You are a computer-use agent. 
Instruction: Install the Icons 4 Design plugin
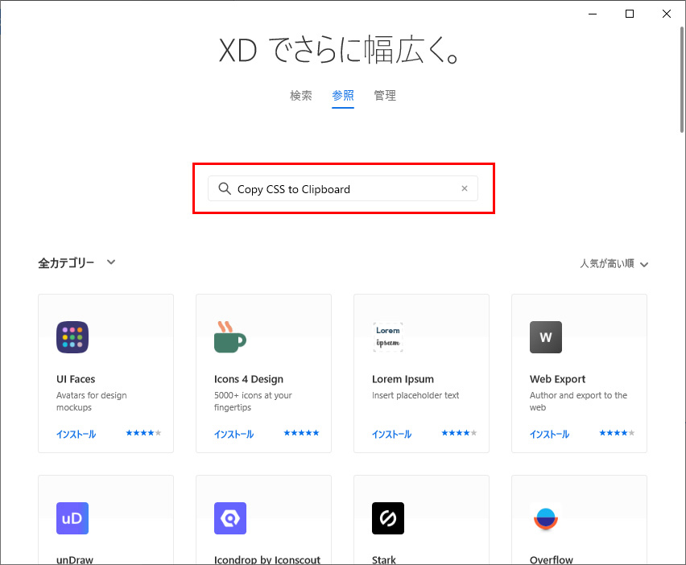234,434
